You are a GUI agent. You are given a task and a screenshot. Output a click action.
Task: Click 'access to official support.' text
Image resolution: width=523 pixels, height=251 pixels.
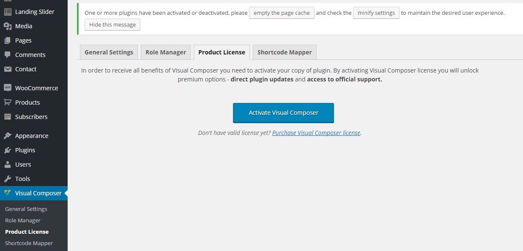point(345,79)
